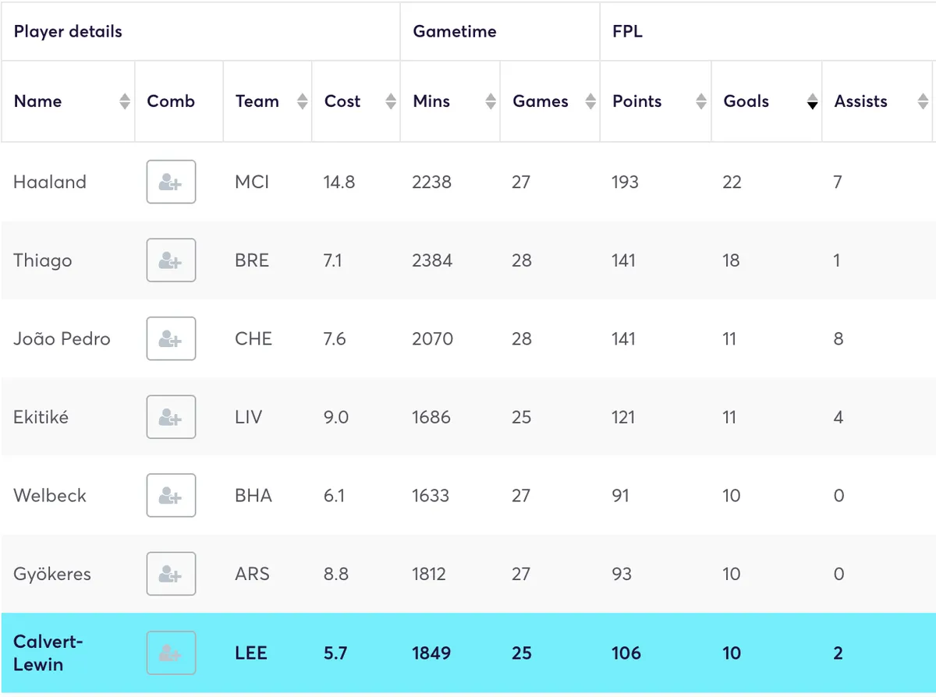Image resolution: width=936 pixels, height=697 pixels.
Task: Click Thiago's add-player icon
Action: pyautogui.click(x=171, y=260)
